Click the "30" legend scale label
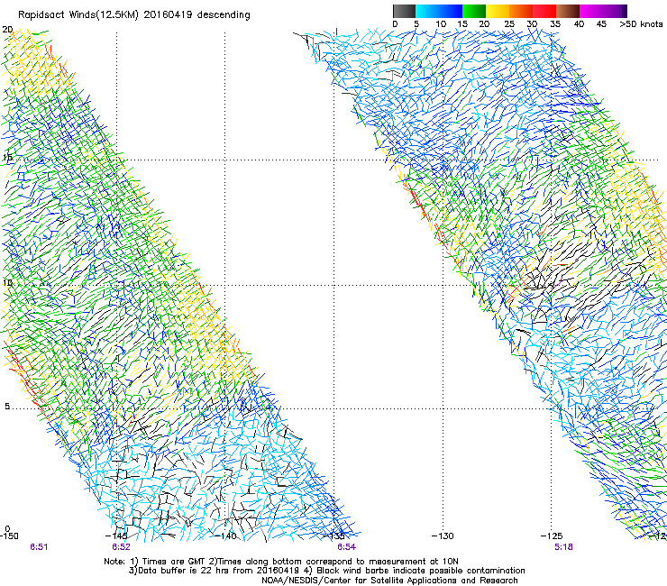Image resolution: width=667 pixels, height=586 pixels. tap(532, 24)
